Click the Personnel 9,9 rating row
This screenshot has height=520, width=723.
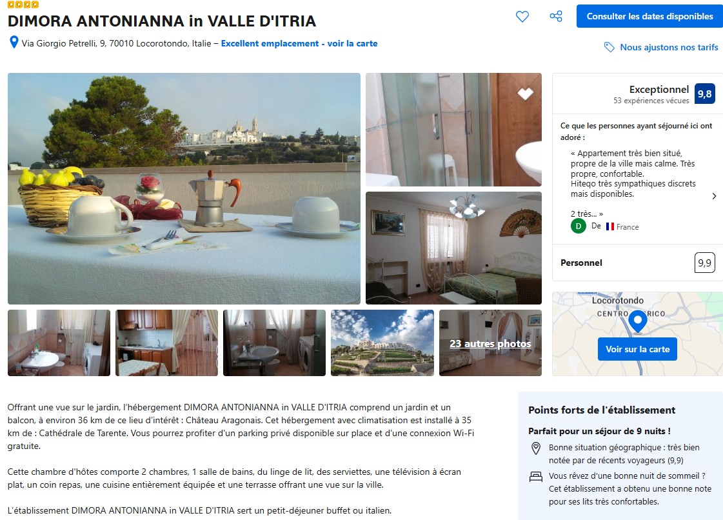[x=637, y=263]
